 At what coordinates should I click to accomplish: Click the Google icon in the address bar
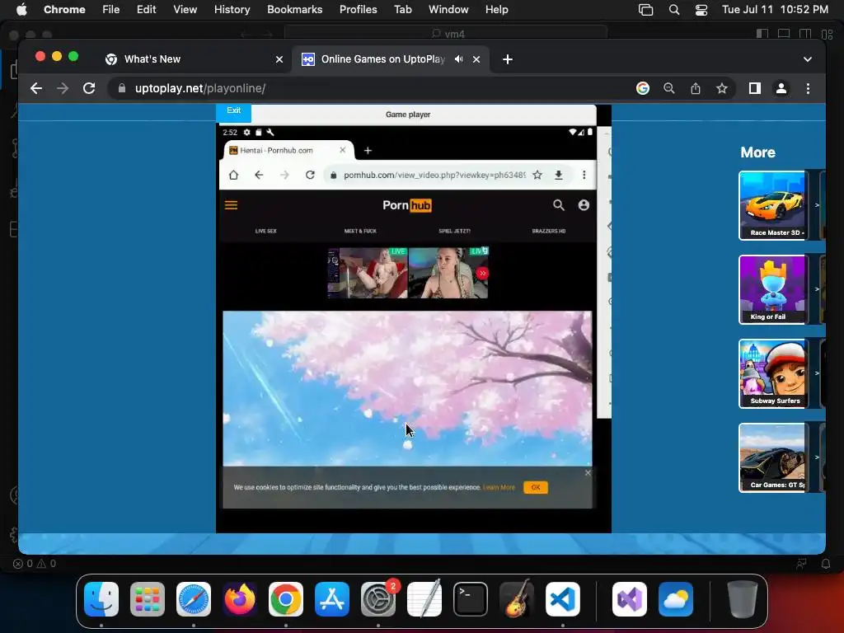(x=643, y=88)
